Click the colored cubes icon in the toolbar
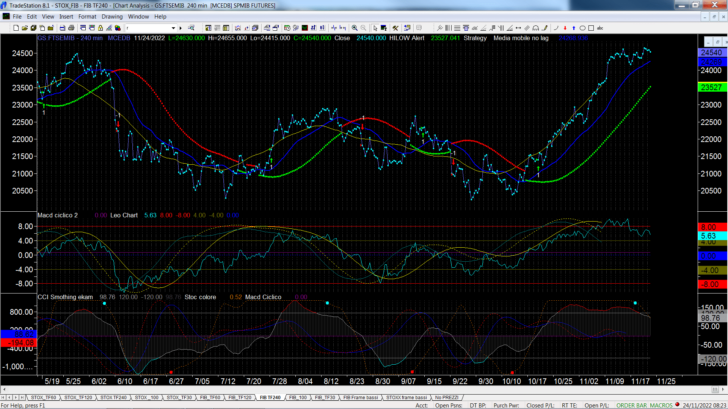 point(118,28)
